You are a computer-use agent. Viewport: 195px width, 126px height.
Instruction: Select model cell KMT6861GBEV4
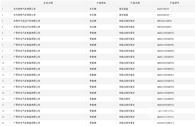[164, 21]
